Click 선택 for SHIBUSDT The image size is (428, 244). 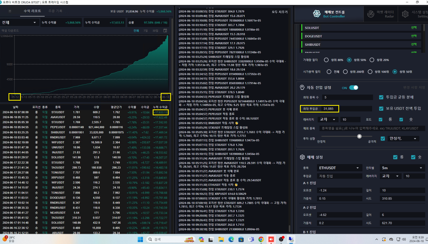coord(414,44)
